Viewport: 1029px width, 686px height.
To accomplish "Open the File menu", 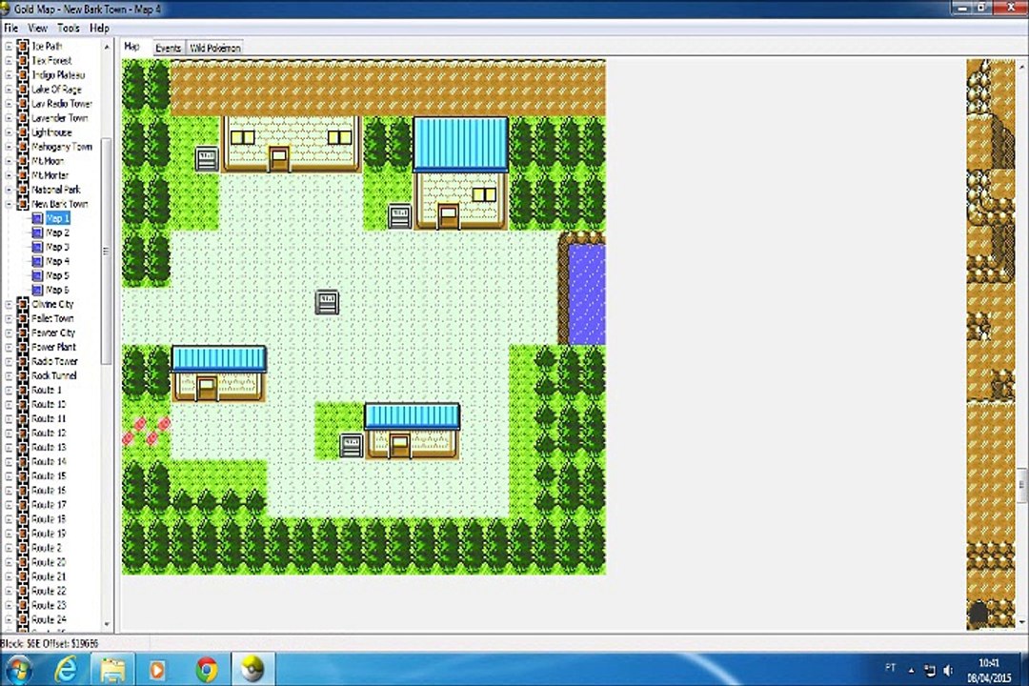I will tap(11, 29).
